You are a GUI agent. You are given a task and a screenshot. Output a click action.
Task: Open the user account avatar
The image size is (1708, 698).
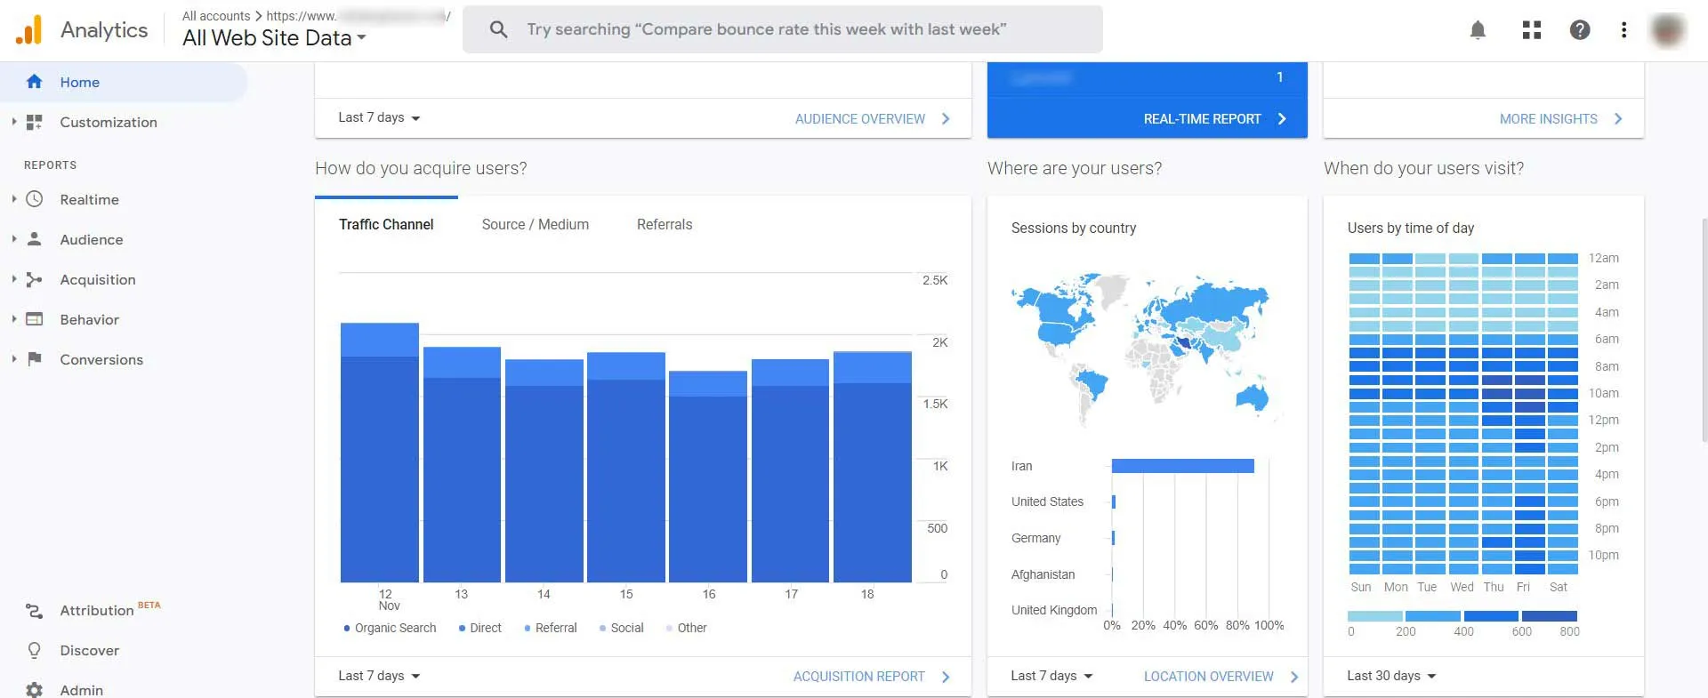point(1667,30)
